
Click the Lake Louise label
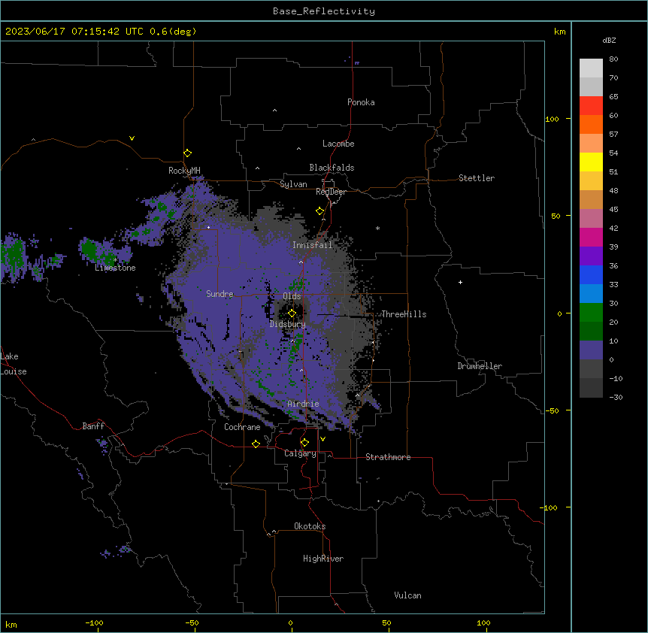14,364
